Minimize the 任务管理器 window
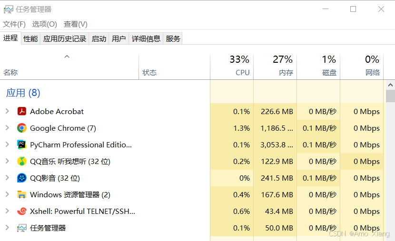The image size is (395, 241). pyautogui.click(x=326, y=9)
